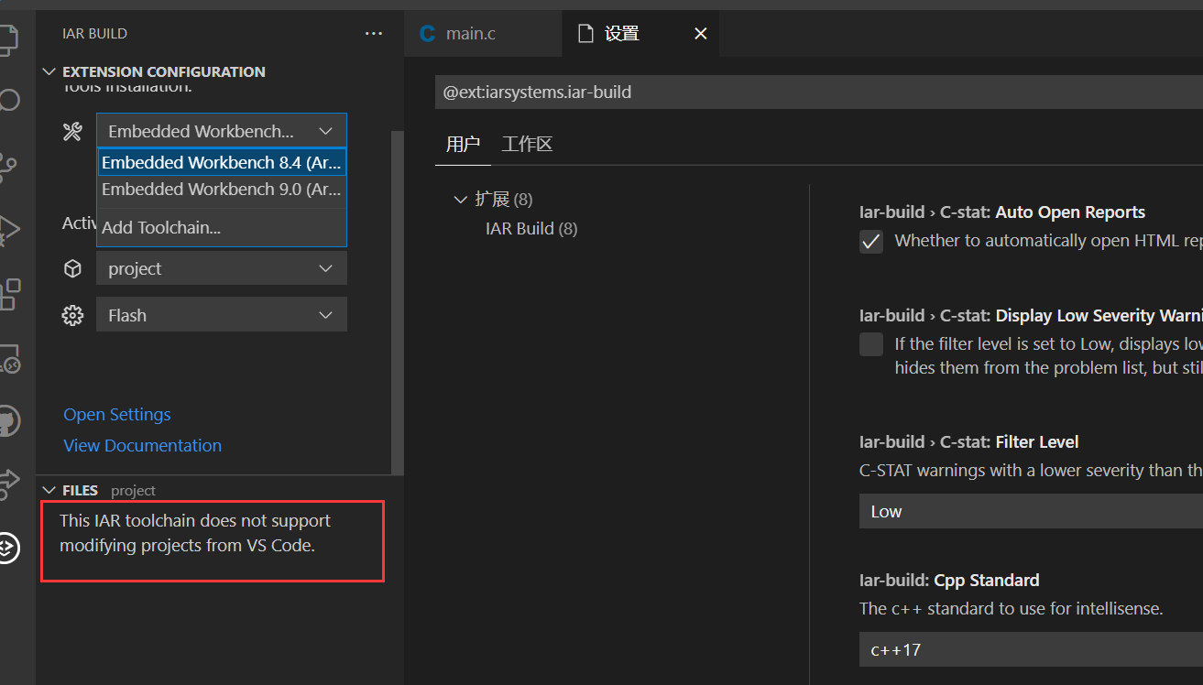This screenshot has width=1203, height=685.
Task: Click the C-stat: Auto Open Reports setting title
Action: pyautogui.click(x=1002, y=212)
